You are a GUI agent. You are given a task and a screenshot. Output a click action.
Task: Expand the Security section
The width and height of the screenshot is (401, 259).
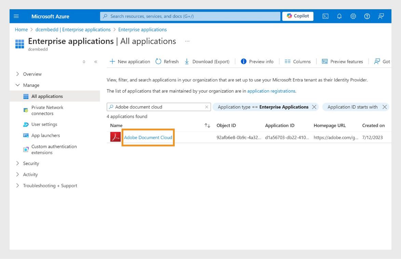click(x=30, y=163)
